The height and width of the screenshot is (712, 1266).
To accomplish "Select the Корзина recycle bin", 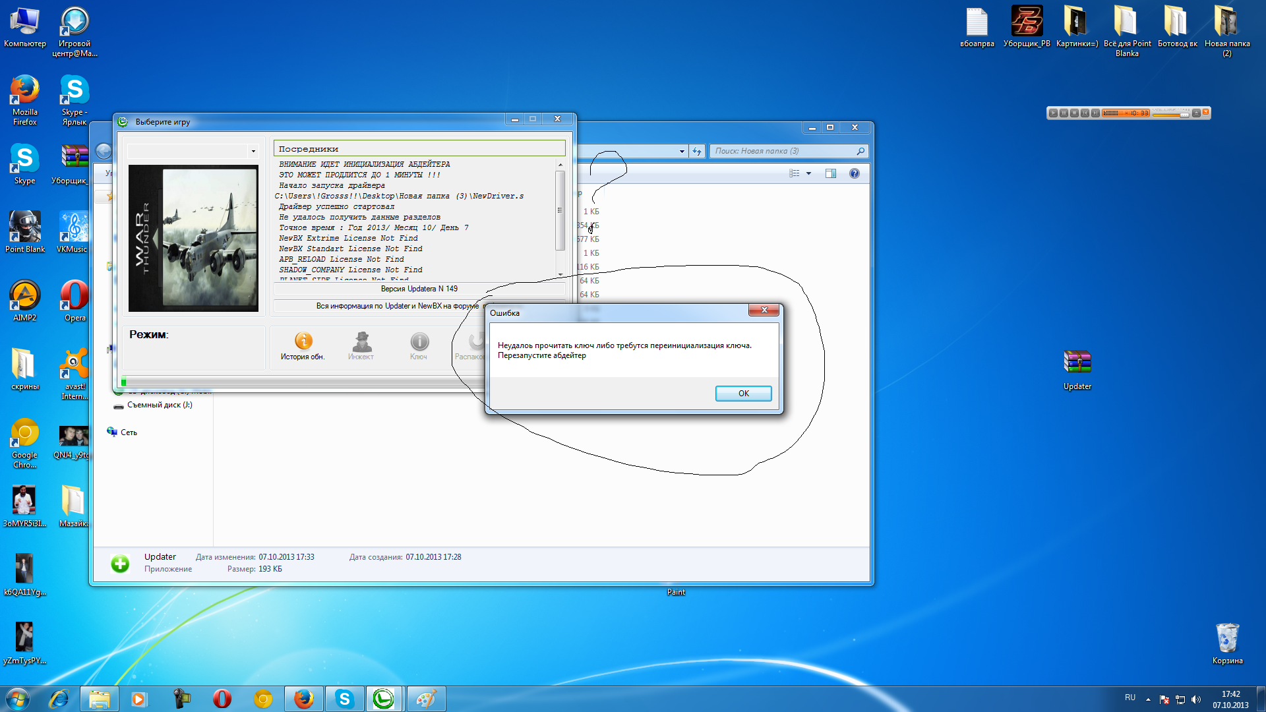I will tap(1227, 643).
